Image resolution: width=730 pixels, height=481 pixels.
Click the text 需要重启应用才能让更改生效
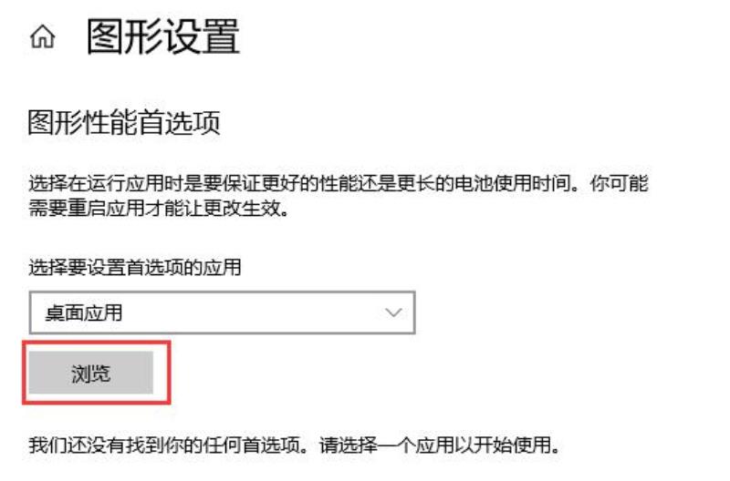(x=155, y=209)
